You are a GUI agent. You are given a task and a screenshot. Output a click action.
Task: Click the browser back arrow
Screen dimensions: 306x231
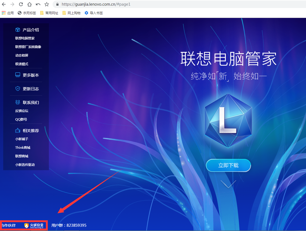(x=4, y=4)
